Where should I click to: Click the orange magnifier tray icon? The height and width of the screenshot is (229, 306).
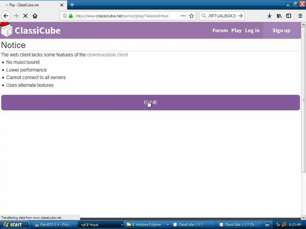[284, 225]
